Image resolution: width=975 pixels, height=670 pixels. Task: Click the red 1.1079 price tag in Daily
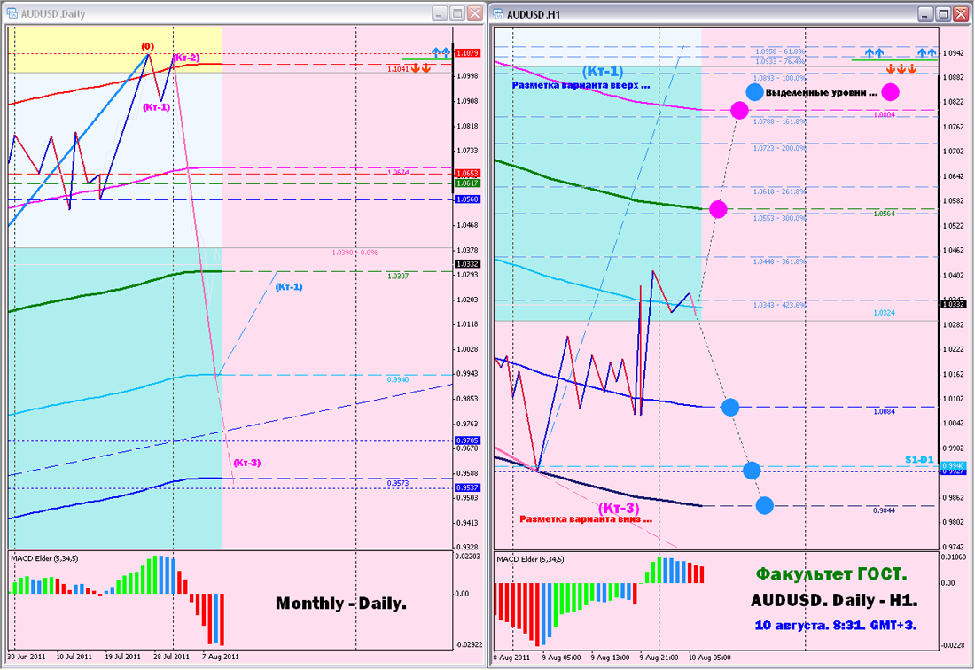click(x=467, y=53)
